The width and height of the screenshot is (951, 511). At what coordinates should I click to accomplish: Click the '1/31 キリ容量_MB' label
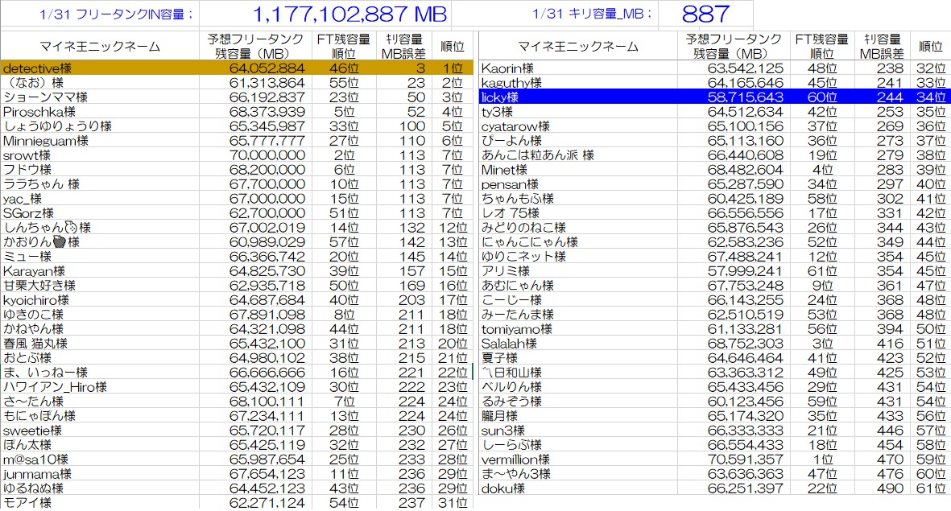pyautogui.click(x=591, y=14)
